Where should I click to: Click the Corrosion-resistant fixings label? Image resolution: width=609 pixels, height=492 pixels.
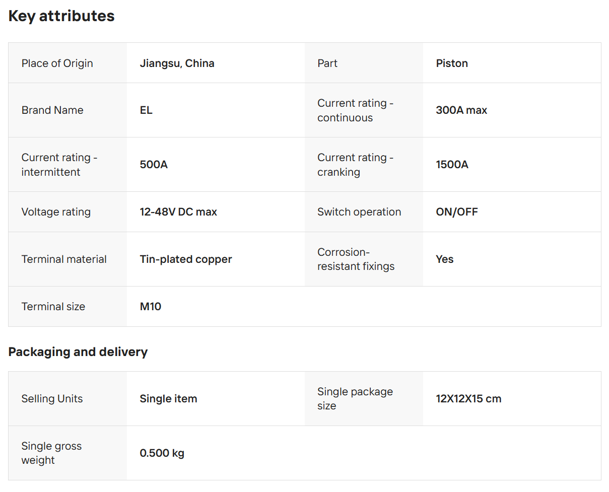(356, 259)
